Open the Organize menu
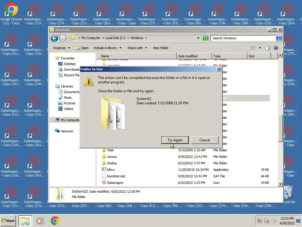302x227 pixels. pyautogui.click(x=61, y=48)
